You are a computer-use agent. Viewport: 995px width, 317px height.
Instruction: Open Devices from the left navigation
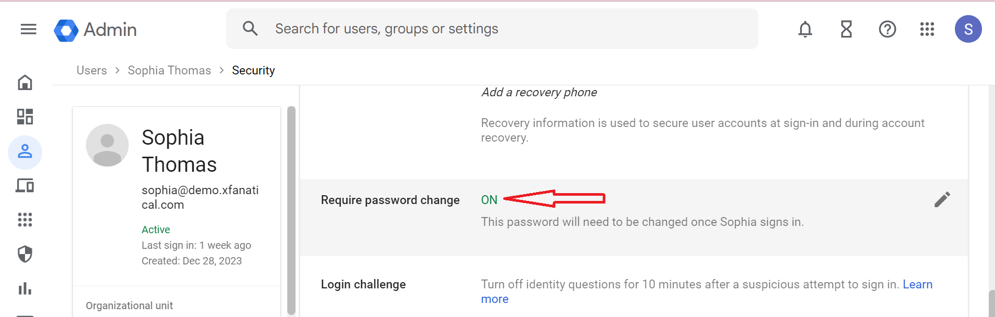[24, 185]
